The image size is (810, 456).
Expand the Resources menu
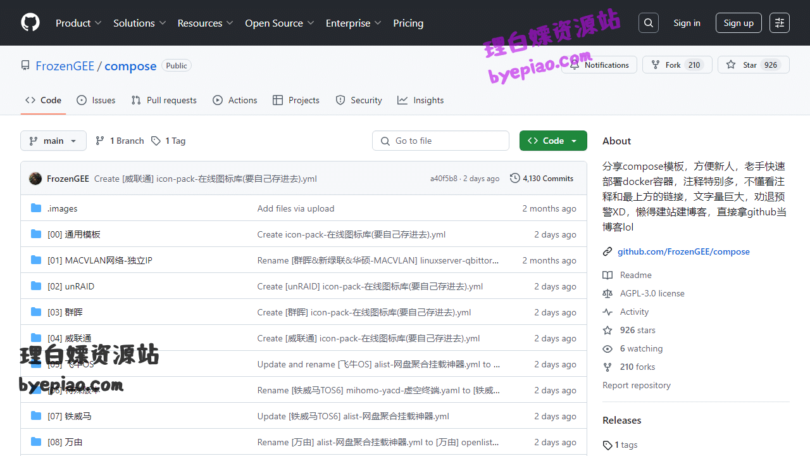coord(206,23)
